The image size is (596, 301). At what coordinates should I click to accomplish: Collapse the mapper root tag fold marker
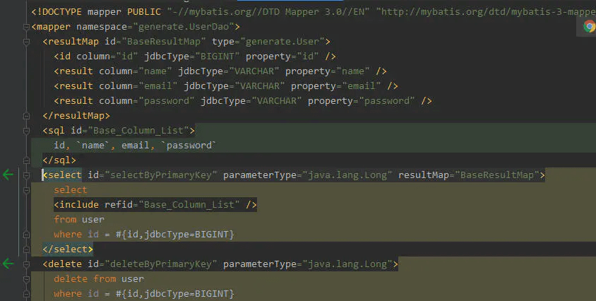click(25, 27)
